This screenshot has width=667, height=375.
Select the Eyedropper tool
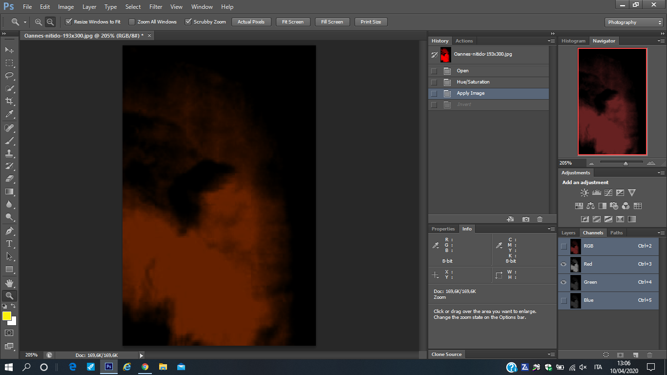pyautogui.click(x=9, y=114)
